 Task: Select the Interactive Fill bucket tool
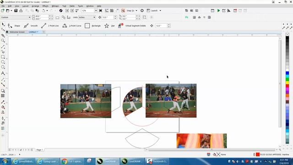(x=3, y=107)
